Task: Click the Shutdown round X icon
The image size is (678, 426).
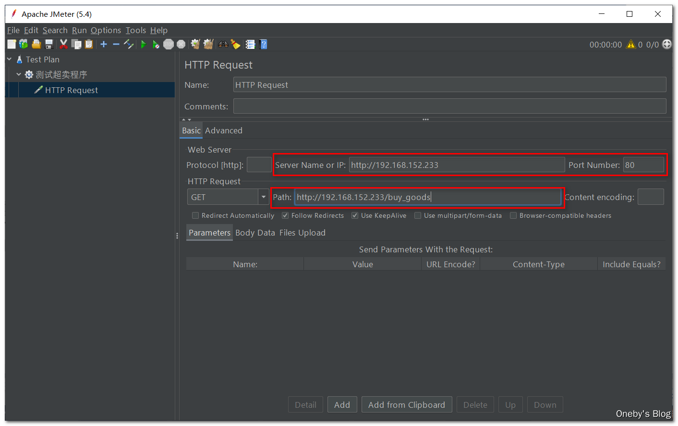Action: click(181, 44)
